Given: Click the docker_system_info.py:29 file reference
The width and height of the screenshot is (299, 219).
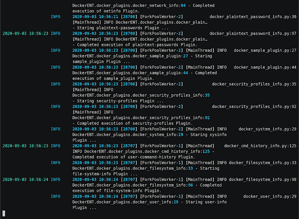Looking at the screenshot, I should 267,129.
